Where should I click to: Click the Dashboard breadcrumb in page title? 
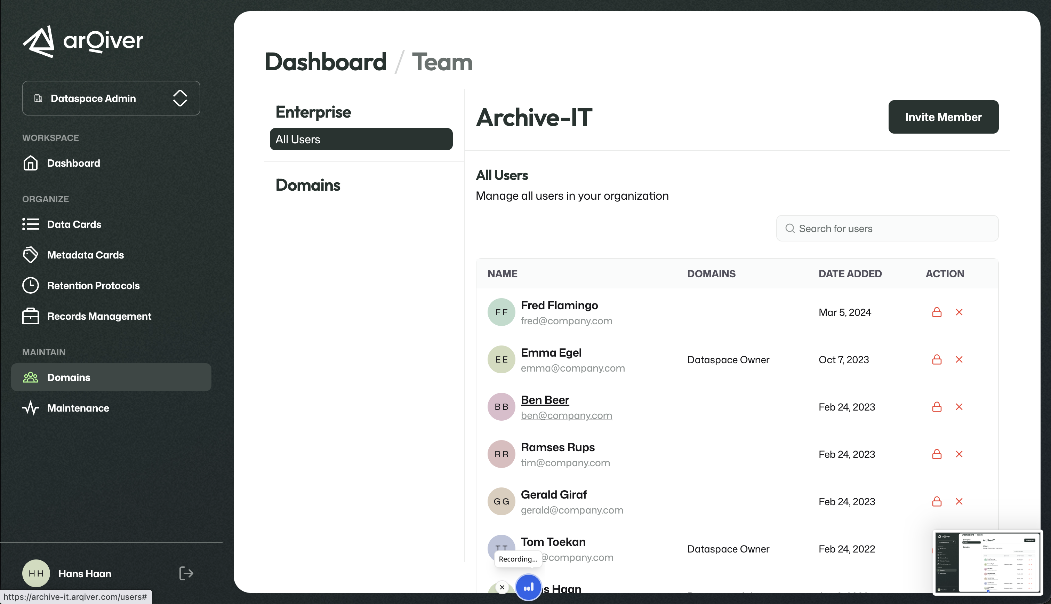pyautogui.click(x=326, y=62)
